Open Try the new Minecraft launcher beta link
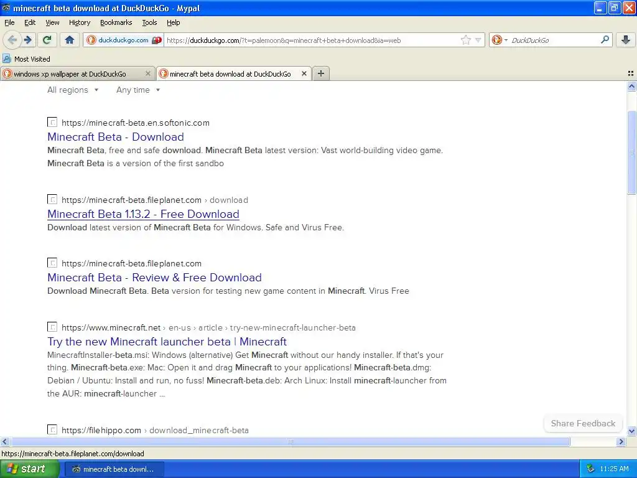Screen dimensions: 637x478 (x=167, y=342)
